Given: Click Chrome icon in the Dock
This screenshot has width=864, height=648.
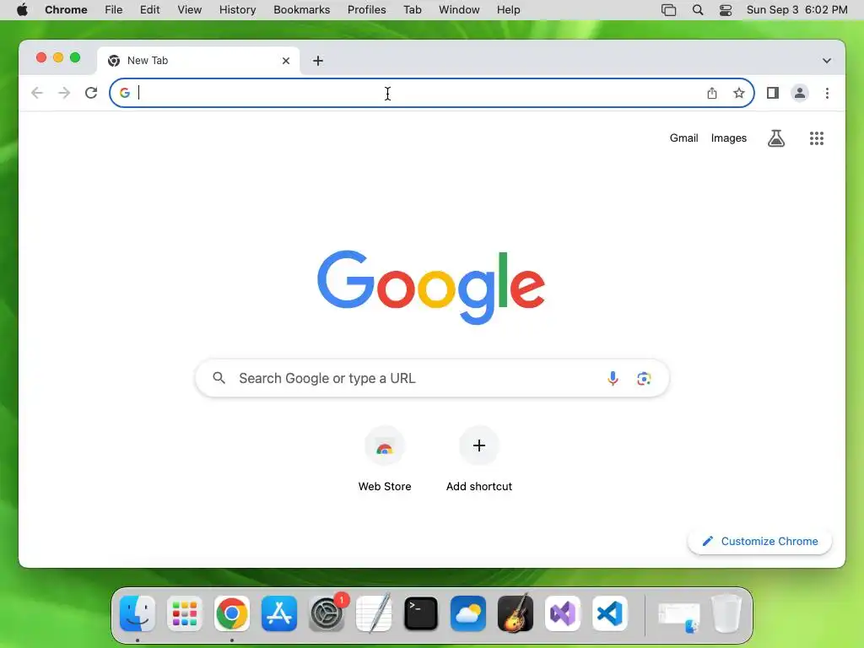Looking at the screenshot, I should point(232,613).
